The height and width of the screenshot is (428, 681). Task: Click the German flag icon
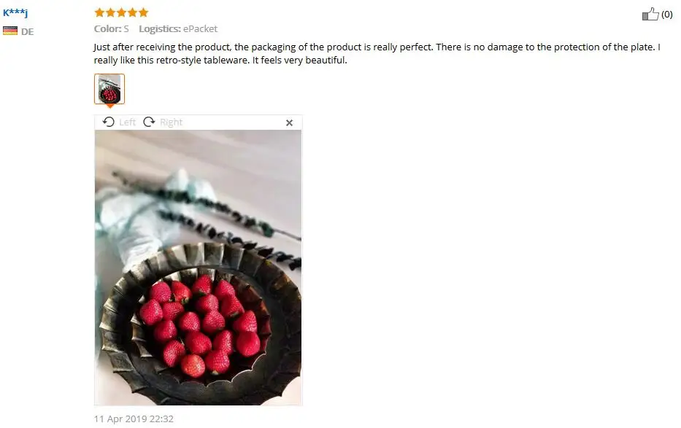tap(10, 31)
